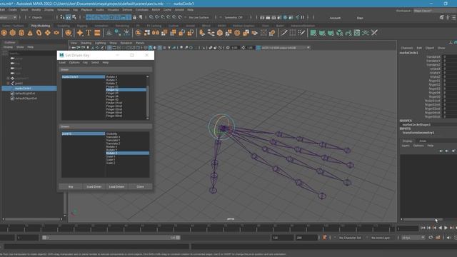This screenshot has width=457, height=257.
Task: Toggle the viewport grid display icon
Action: pos(109,48)
